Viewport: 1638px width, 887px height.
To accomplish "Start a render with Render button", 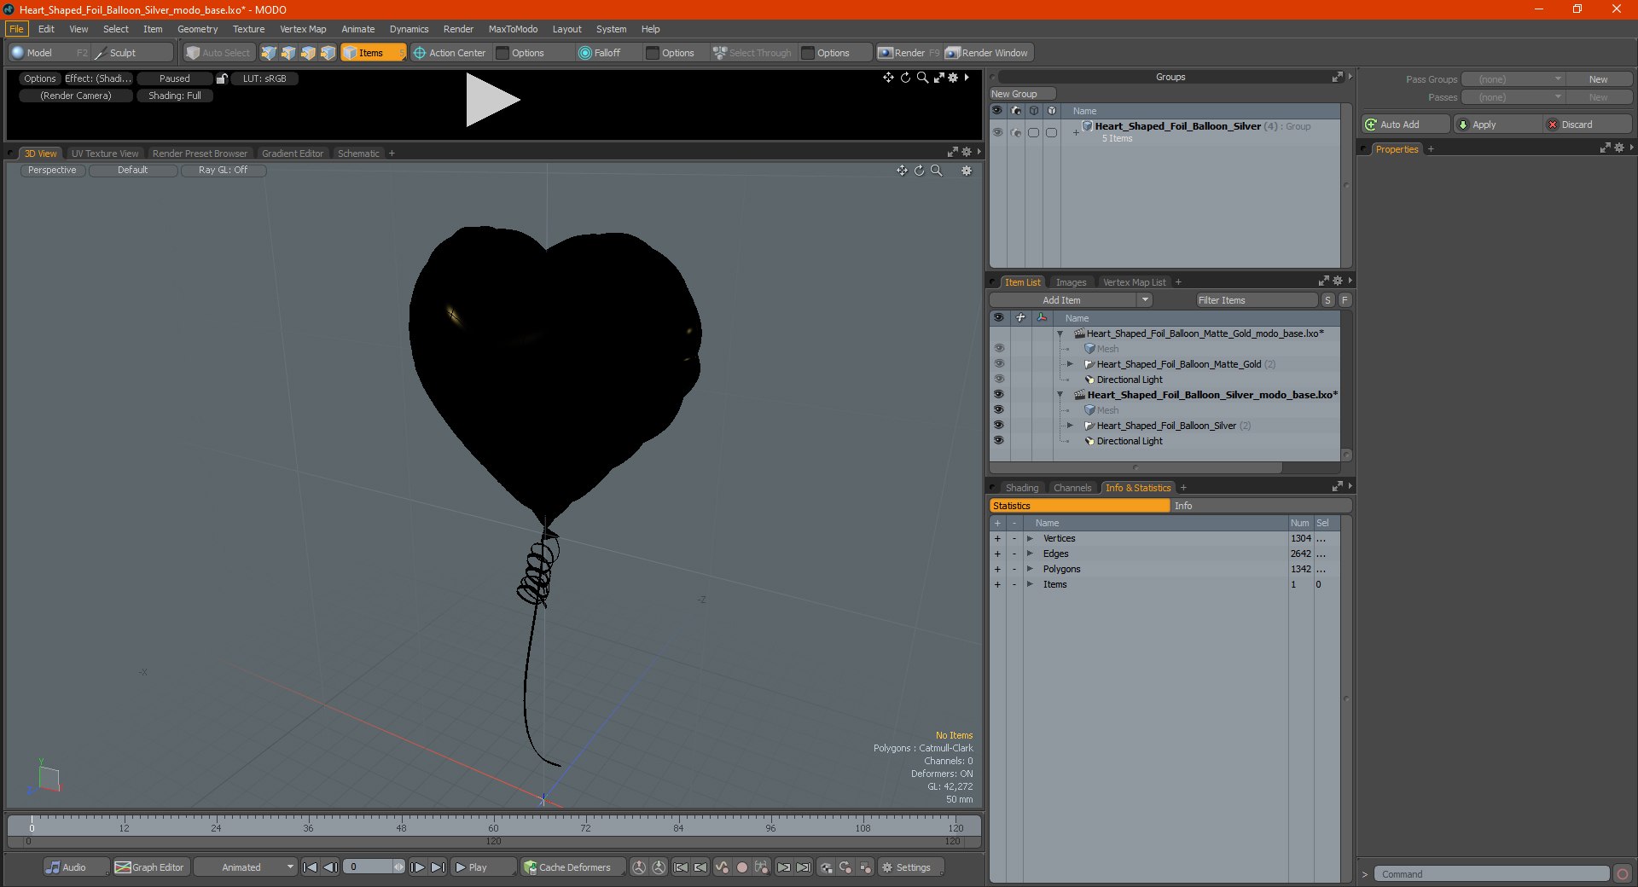I will click(909, 53).
